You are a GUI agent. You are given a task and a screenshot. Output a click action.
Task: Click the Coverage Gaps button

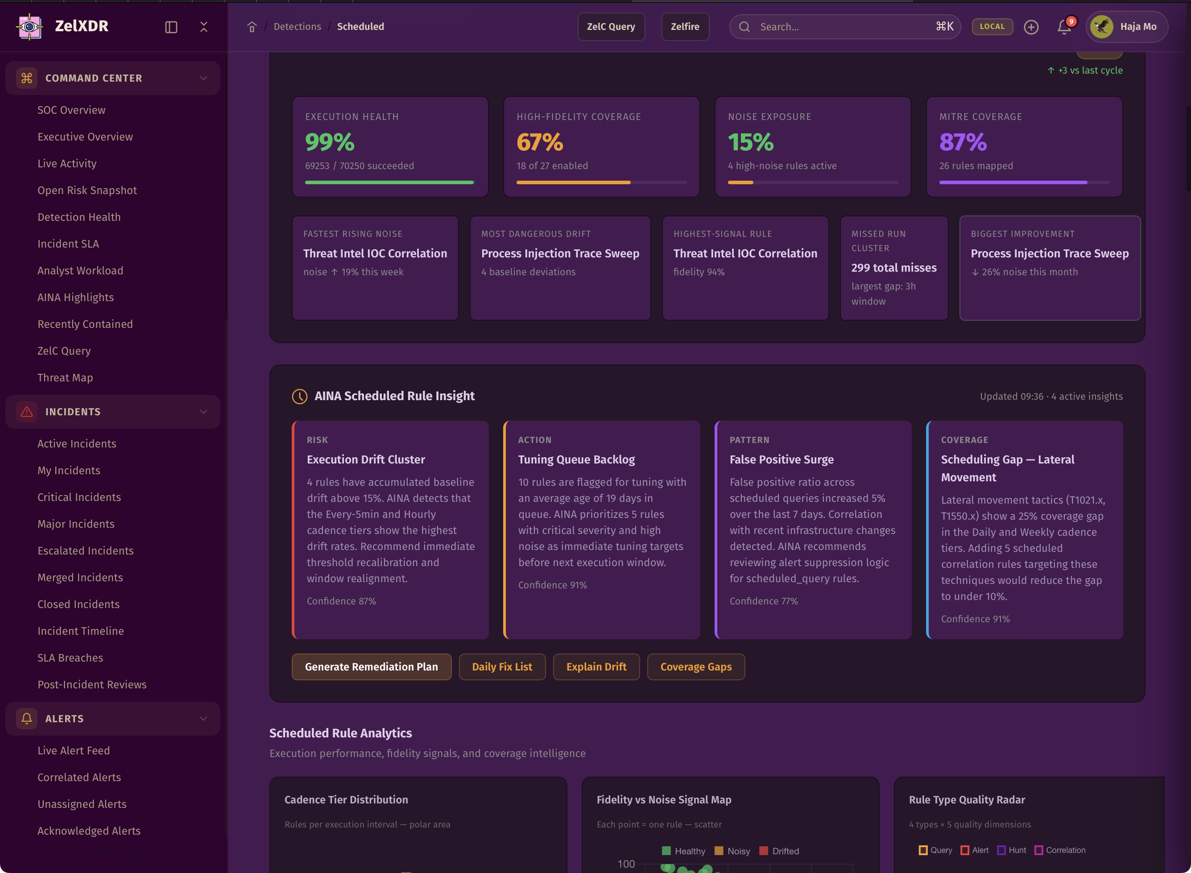coord(696,667)
